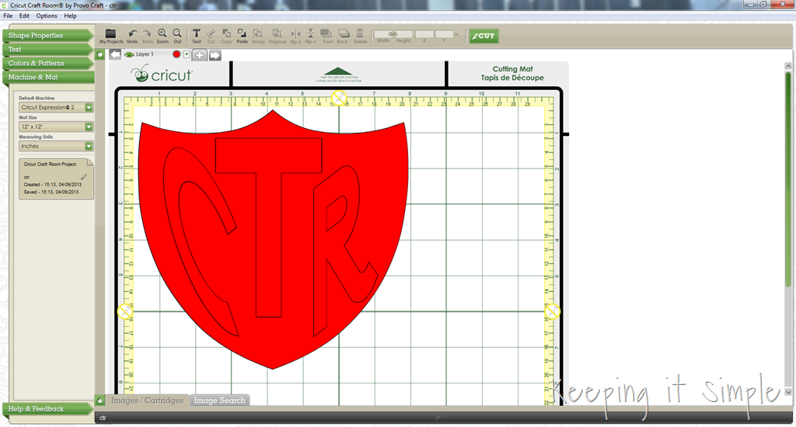
Task: Click the scrollbar up arrow
Action: point(788,66)
